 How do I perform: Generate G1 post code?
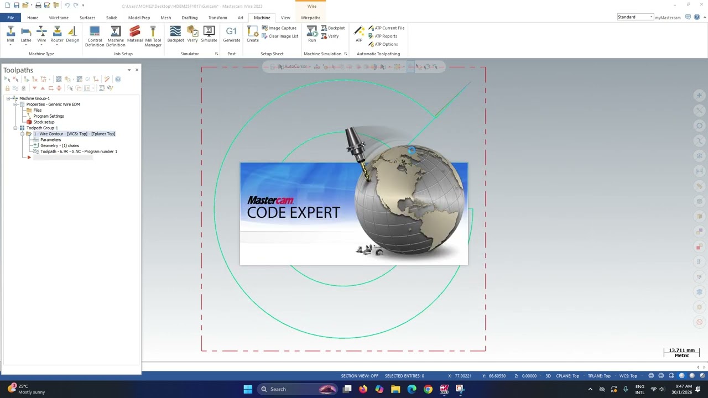(232, 35)
